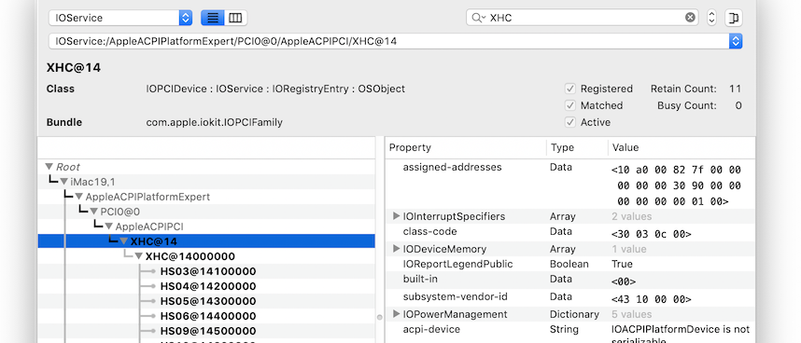801x343 pixels.
Task: Click in the XHC search field
Action: (583, 18)
